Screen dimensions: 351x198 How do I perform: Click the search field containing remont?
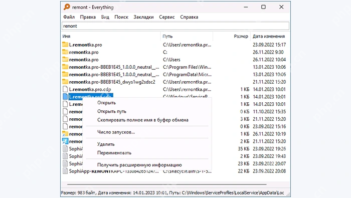point(175,26)
